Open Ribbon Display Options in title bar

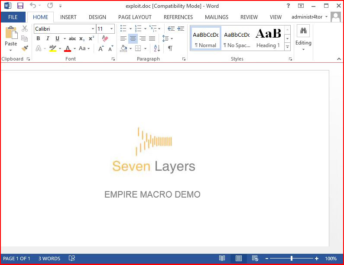coord(301,6)
